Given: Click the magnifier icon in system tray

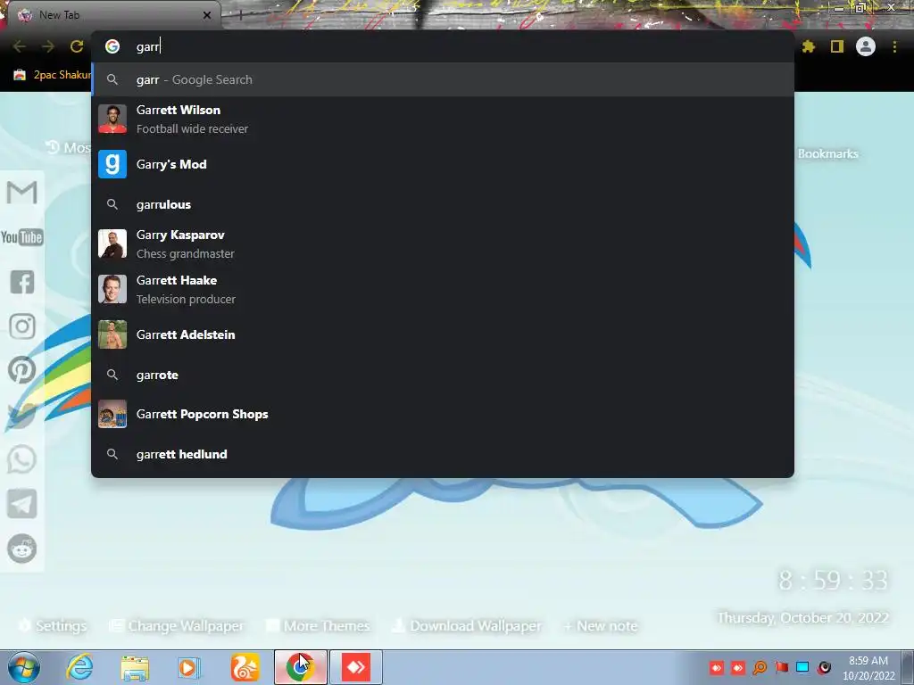Looking at the screenshot, I should [x=760, y=667].
